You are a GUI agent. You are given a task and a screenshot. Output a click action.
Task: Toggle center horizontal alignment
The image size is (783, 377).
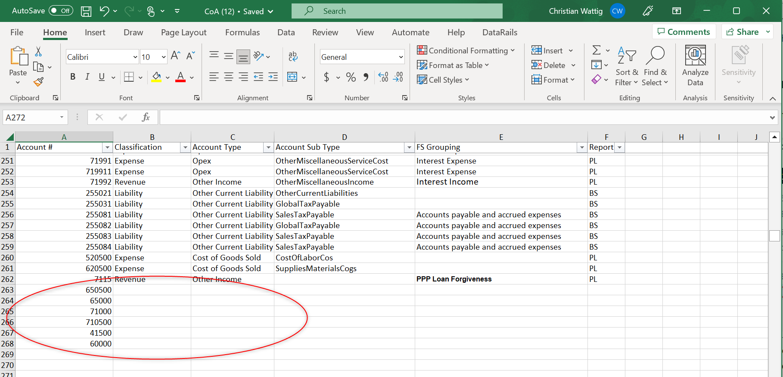(x=229, y=77)
